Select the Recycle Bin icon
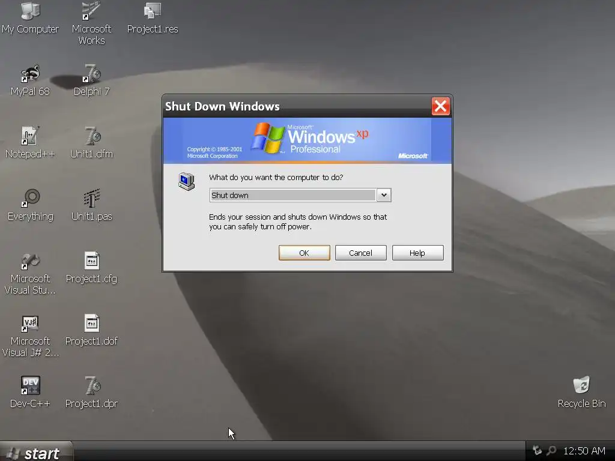This screenshot has width=615, height=461. (581, 385)
